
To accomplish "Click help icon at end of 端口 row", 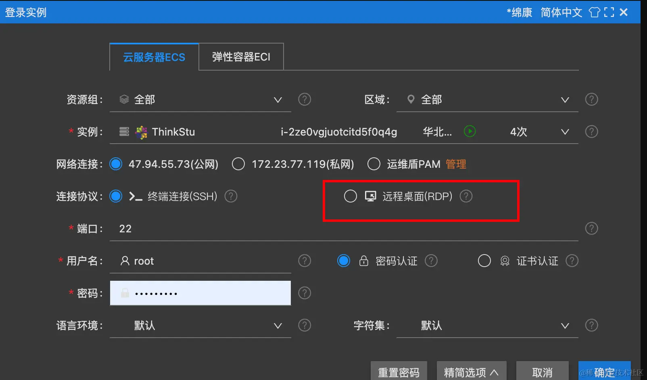I will click(591, 228).
